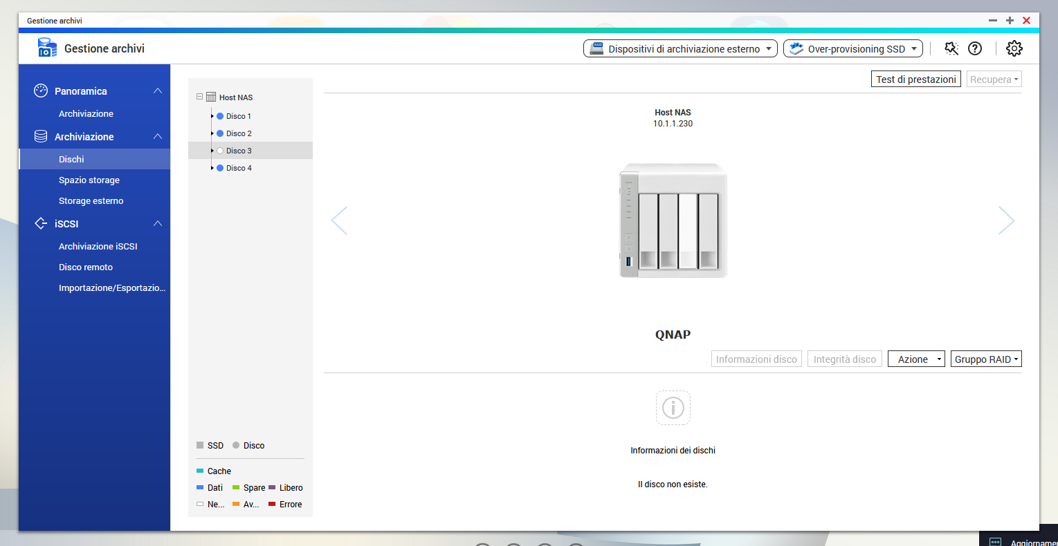This screenshot has height=546, width=1058.
Task: Click the Test di prestazioni button
Action: (x=915, y=79)
